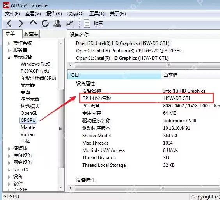Click the tree vertical scrollbar thumb

pyautogui.click(x=60, y=129)
